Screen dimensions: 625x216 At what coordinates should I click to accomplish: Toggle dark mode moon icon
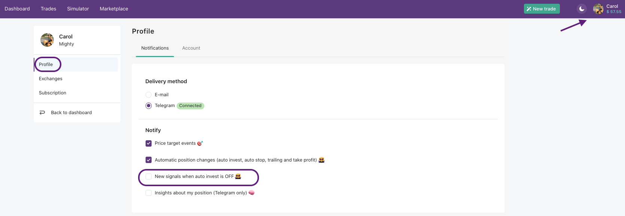pos(582,9)
